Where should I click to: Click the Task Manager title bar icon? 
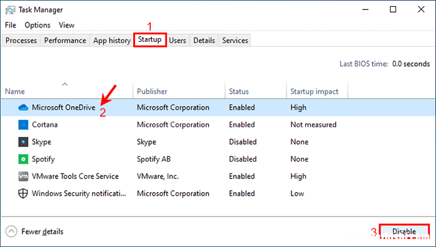coord(11,10)
